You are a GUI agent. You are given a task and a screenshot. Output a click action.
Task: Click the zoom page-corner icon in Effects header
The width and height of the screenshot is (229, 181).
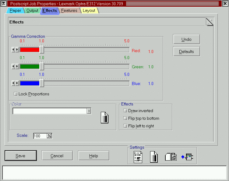point(210,22)
